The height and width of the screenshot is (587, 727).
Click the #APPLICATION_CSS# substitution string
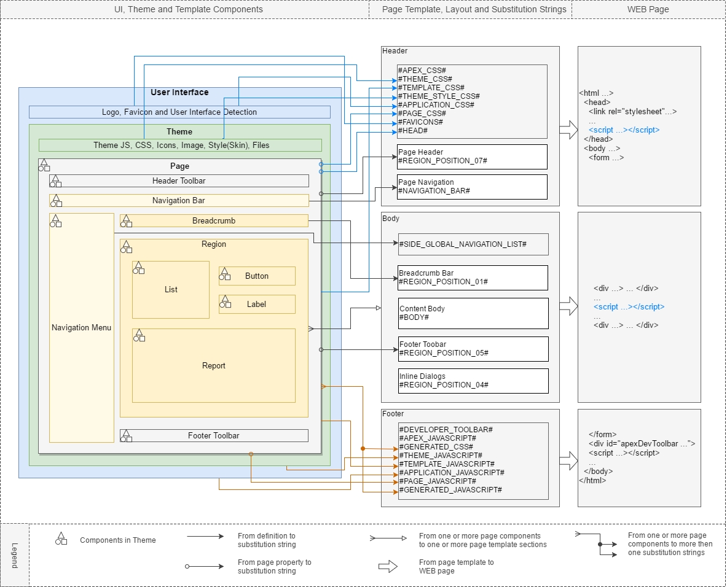coord(436,105)
